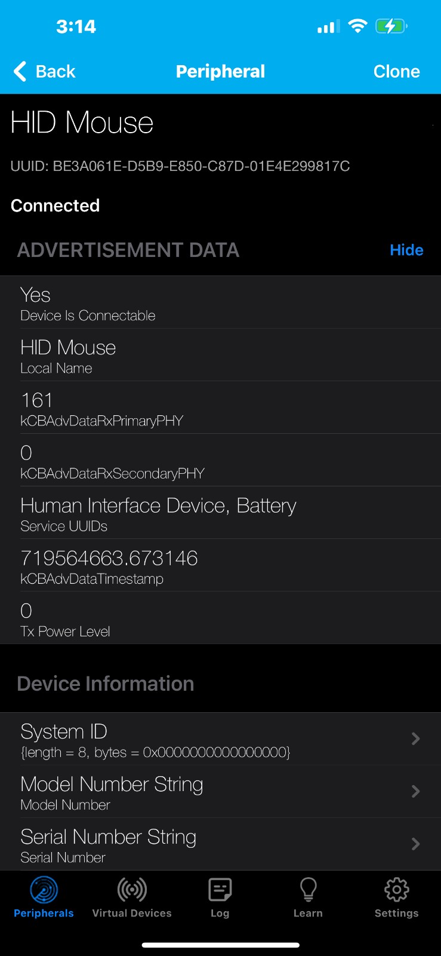441x956 pixels.
Task: Tap the cellular signal strength icon
Action: (x=327, y=26)
